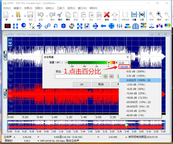The image size is (173, 144).
Task: Open the 3:36.256 length dropdown arrow
Action: tap(38, 137)
